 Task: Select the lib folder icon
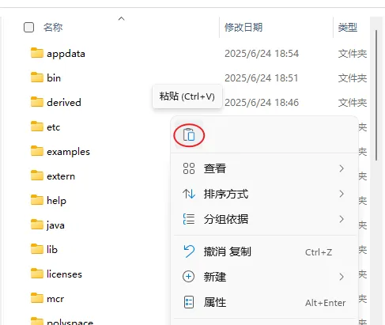[x=37, y=249]
